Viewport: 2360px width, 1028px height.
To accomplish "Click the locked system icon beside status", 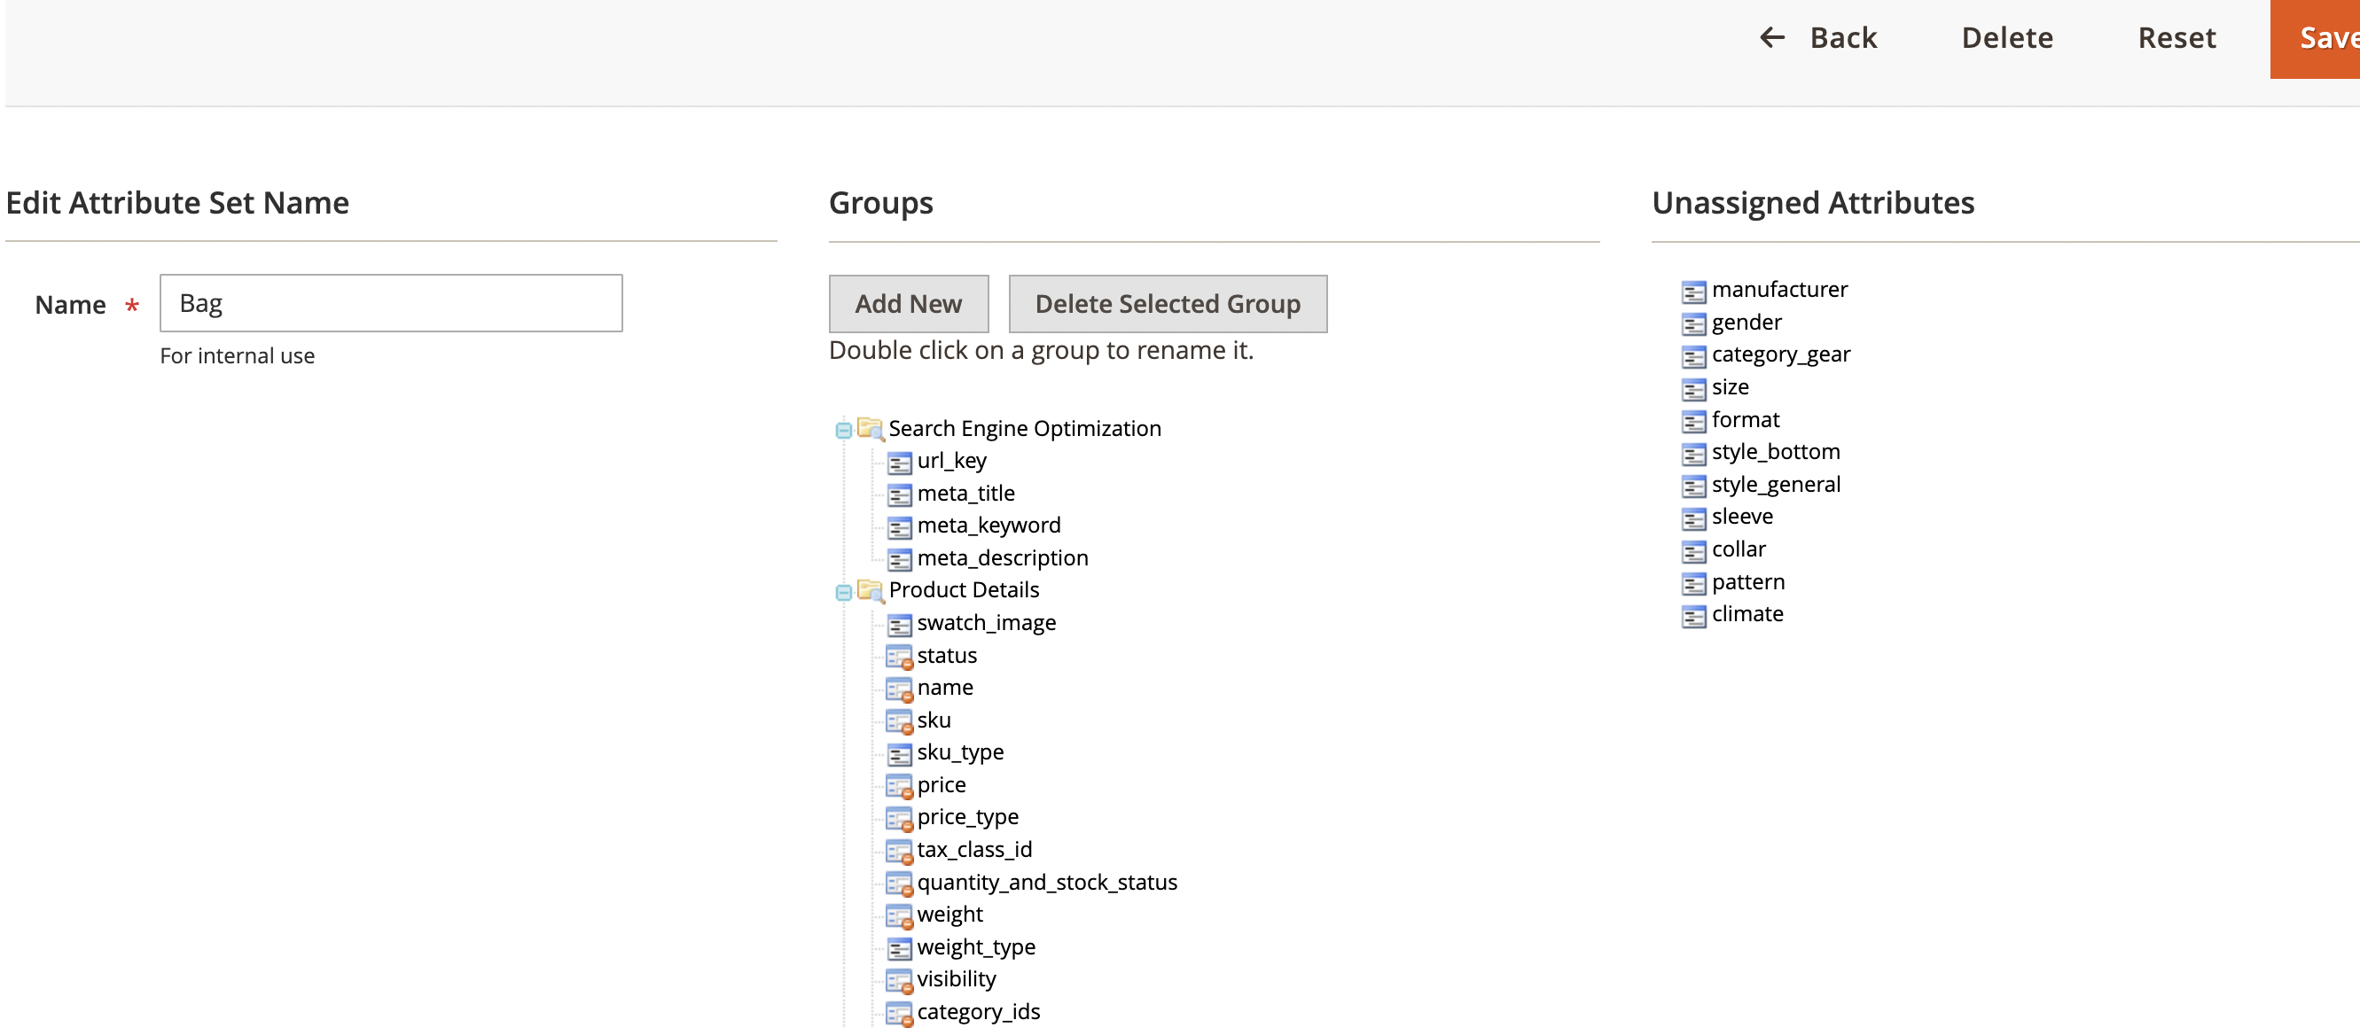I will [899, 657].
